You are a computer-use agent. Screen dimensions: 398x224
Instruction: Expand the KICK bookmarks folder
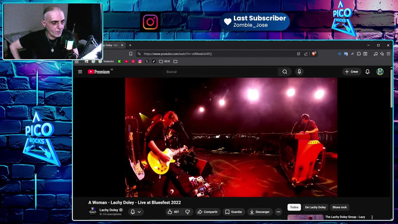point(164,61)
